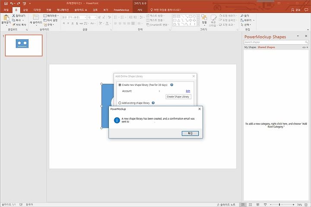Click Reset (다시 설정) slide button
The width and height of the screenshot is (311, 207).
tap(51, 20)
